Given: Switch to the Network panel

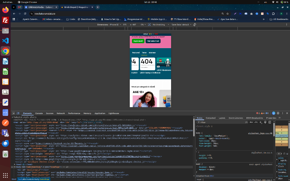Looking at the screenshot, I should (61, 113).
